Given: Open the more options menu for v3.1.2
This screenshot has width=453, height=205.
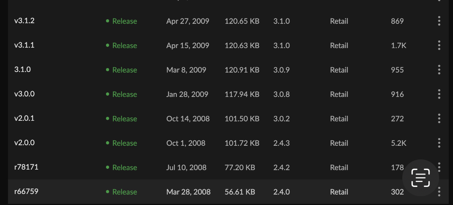Looking at the screenshot, I should point(439,21).
